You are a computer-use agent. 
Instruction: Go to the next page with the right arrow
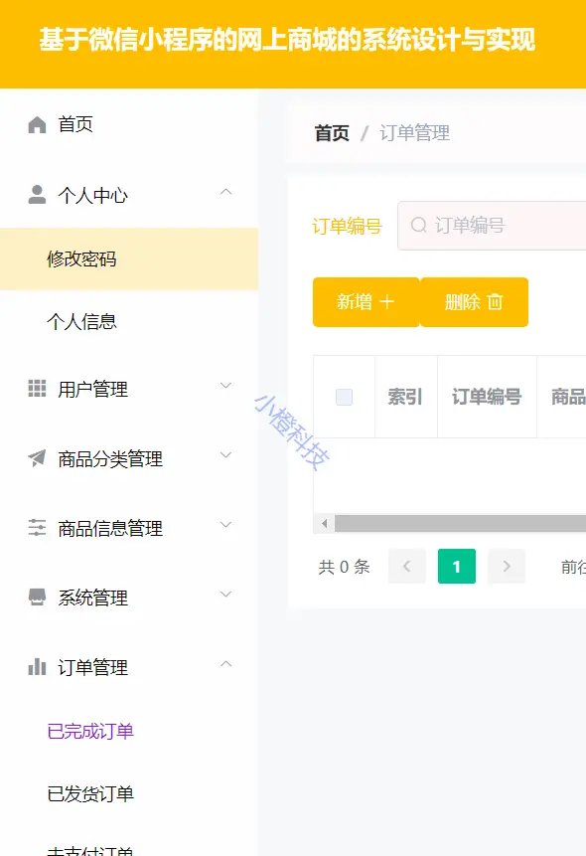[x=507, y=566]
